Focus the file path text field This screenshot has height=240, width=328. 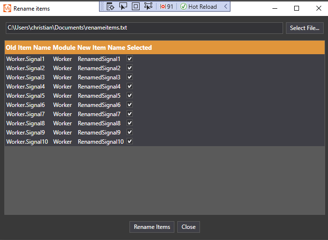[x=144, y=28]
